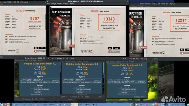Open the Pomoc menu in the 10-00-10.png window
The image size is (189, 106).
(147, 6)
